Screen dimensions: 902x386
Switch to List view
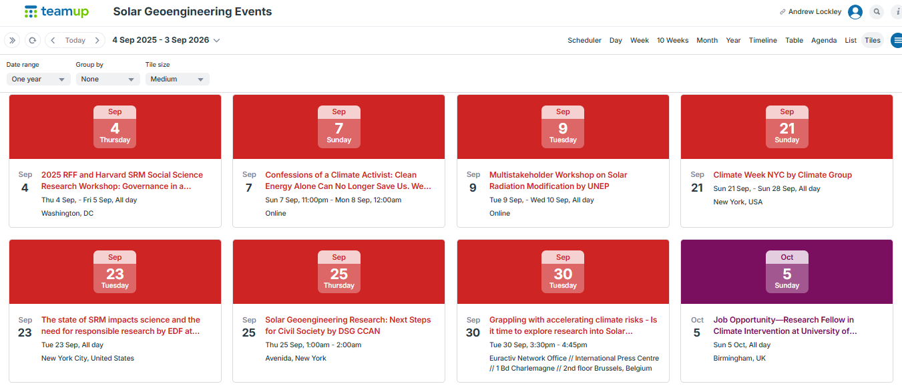tap(851, 40)
